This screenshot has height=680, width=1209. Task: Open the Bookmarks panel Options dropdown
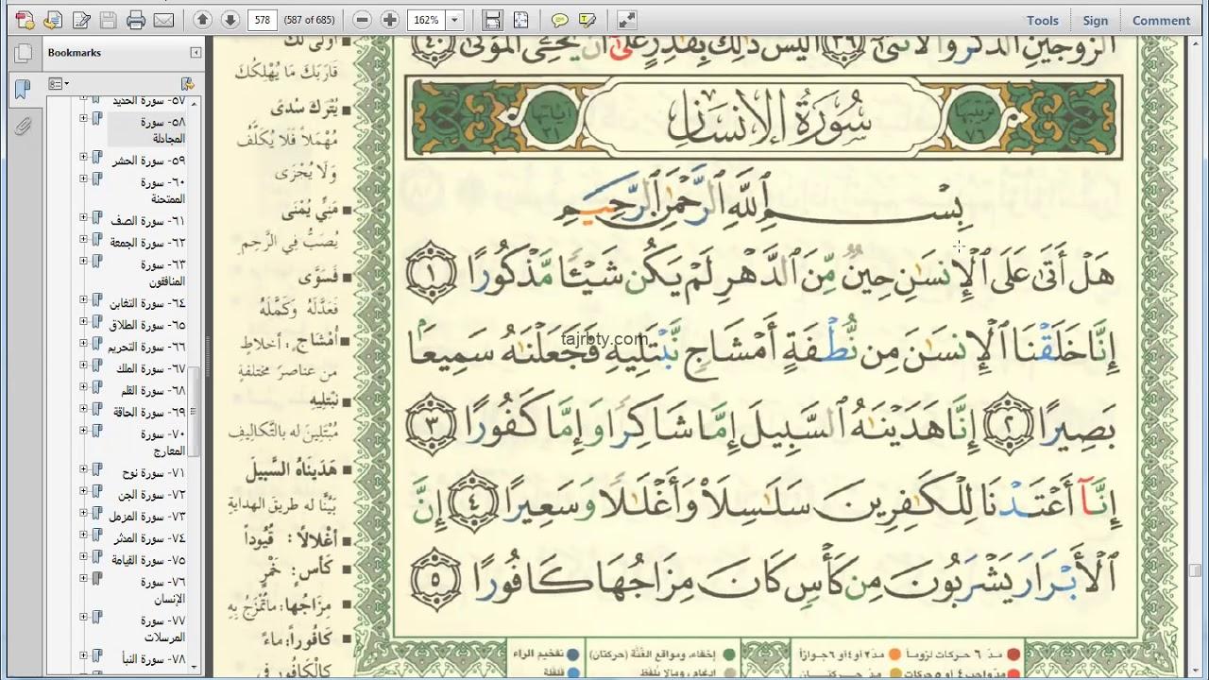[x=56, y=83]
